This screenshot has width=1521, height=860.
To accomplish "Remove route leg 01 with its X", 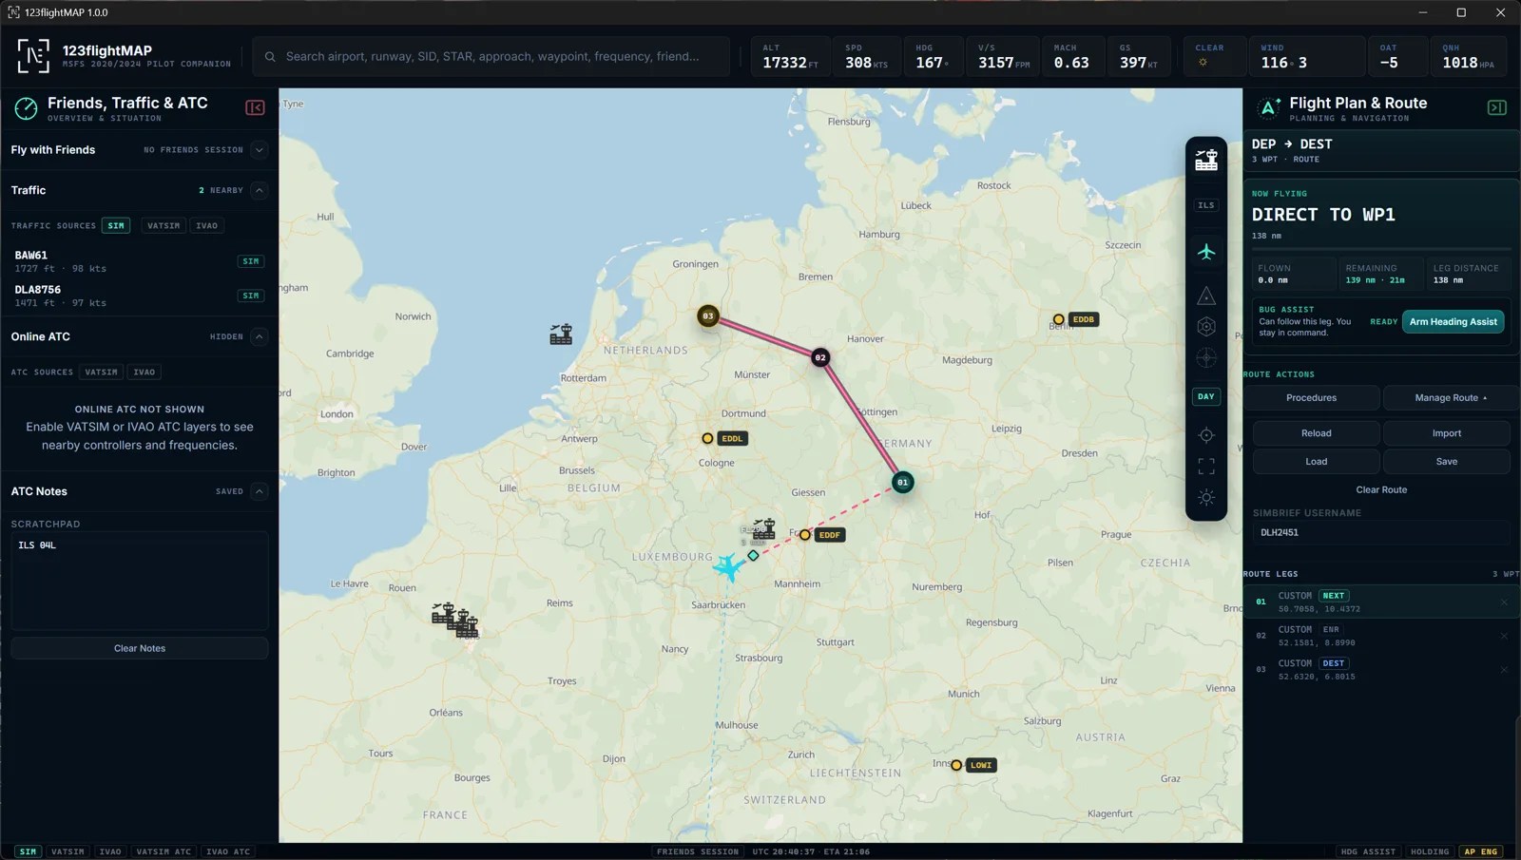I will click(x=1504, y=602).
